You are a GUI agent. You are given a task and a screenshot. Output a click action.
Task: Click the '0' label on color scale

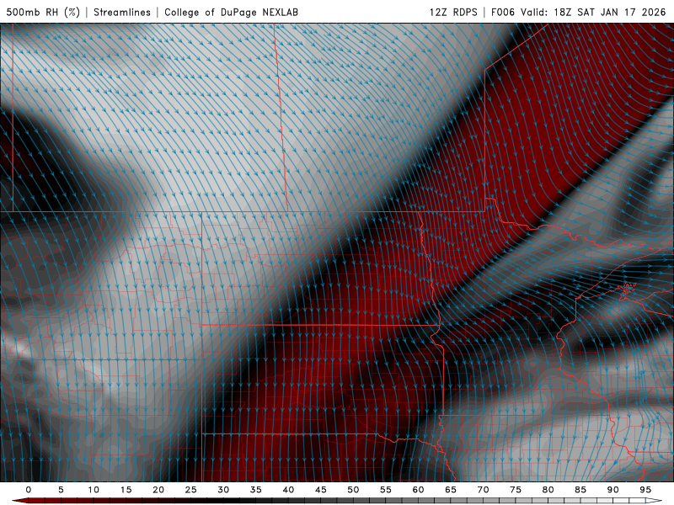point(29,490)
